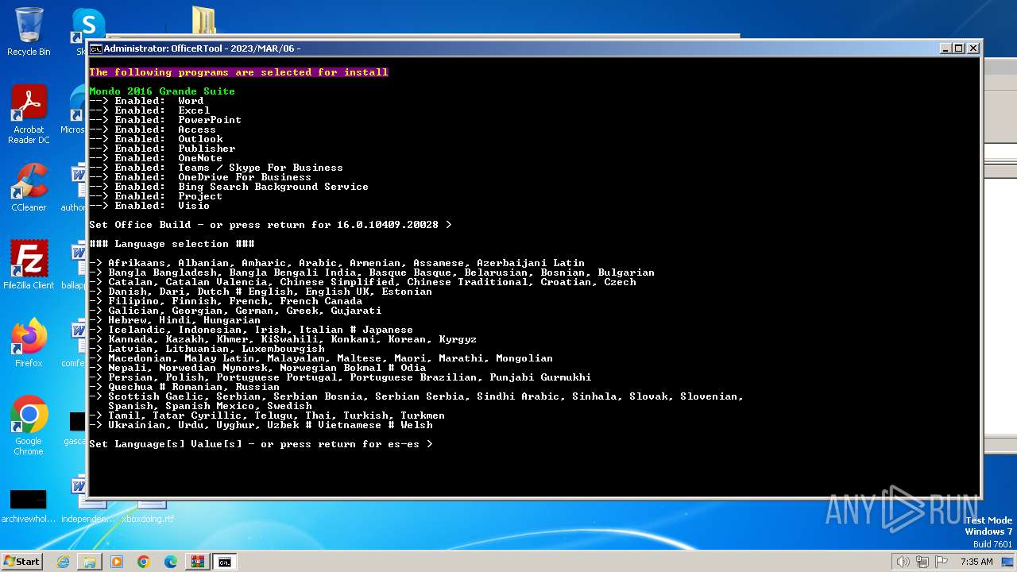Click the 'Enabled: Outlook' line
The image size is (1017, 572).
[156, 139]
